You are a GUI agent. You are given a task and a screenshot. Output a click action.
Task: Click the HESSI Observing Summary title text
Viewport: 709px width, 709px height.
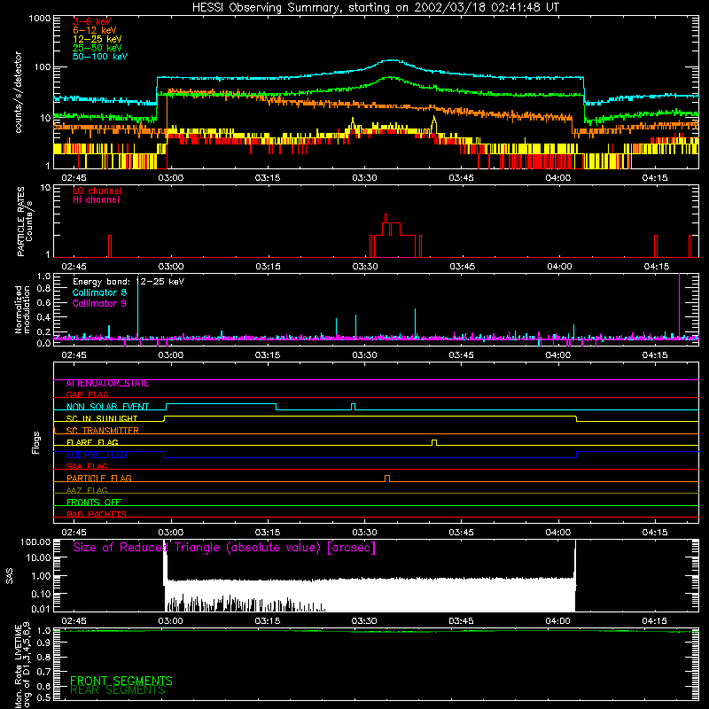point(375,7)
